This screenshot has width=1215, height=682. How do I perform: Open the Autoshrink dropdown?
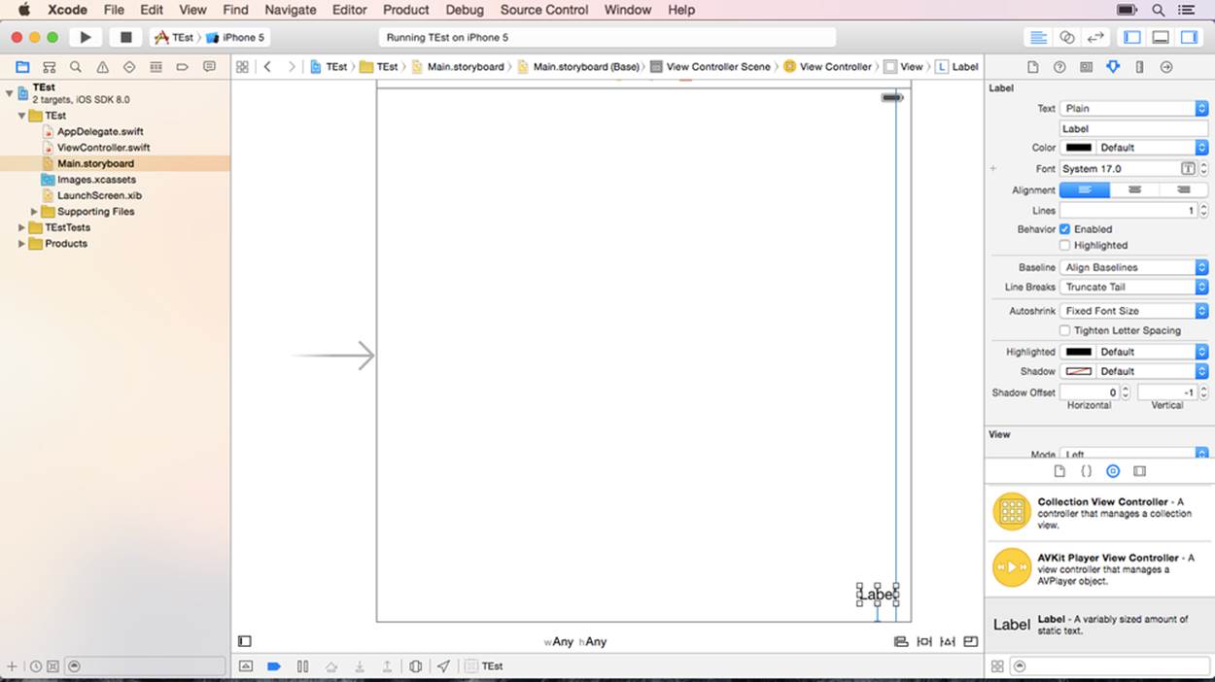tap(1133, 311)
